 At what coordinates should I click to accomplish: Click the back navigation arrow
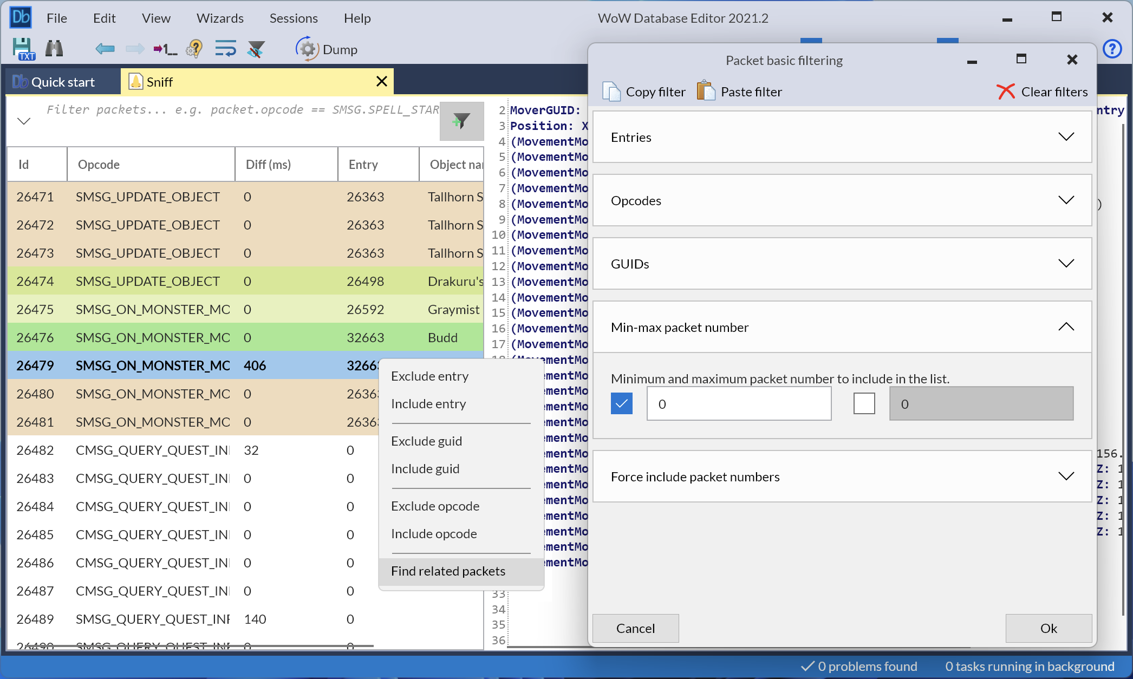click(105, 49)
